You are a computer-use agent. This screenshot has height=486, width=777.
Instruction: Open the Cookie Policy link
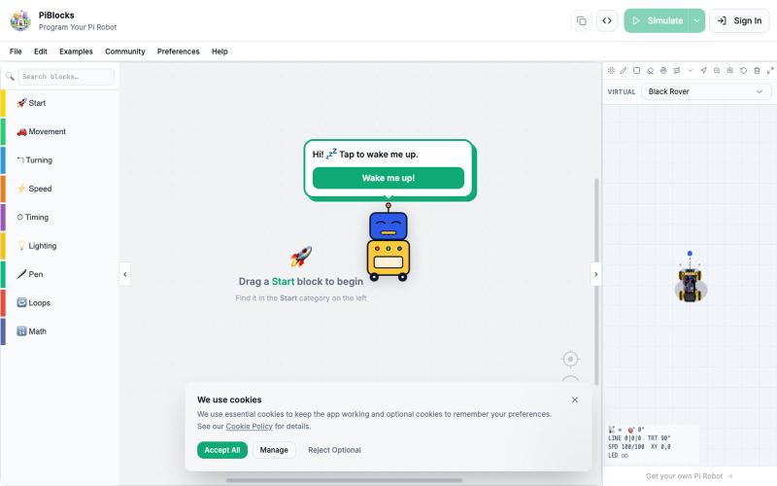249,427
